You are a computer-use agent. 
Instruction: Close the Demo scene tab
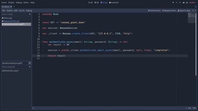point(11,7)
